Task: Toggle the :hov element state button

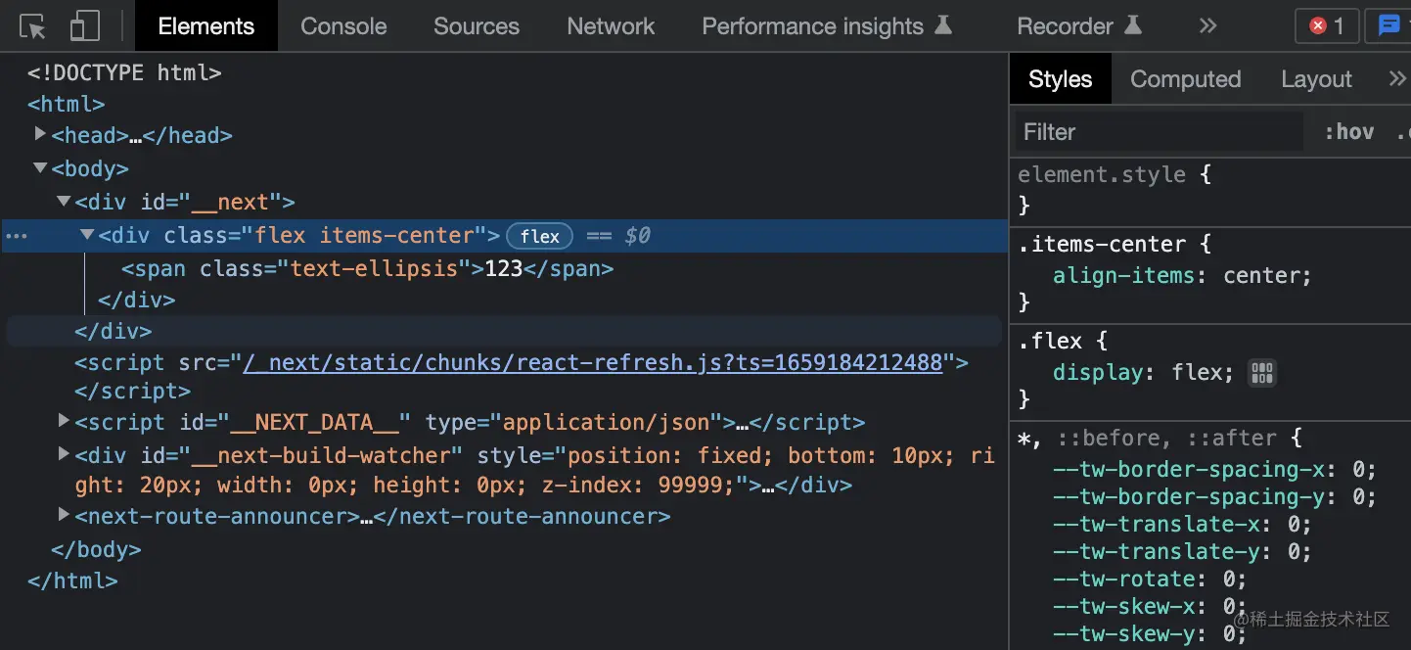Action: pos(1348,132)
